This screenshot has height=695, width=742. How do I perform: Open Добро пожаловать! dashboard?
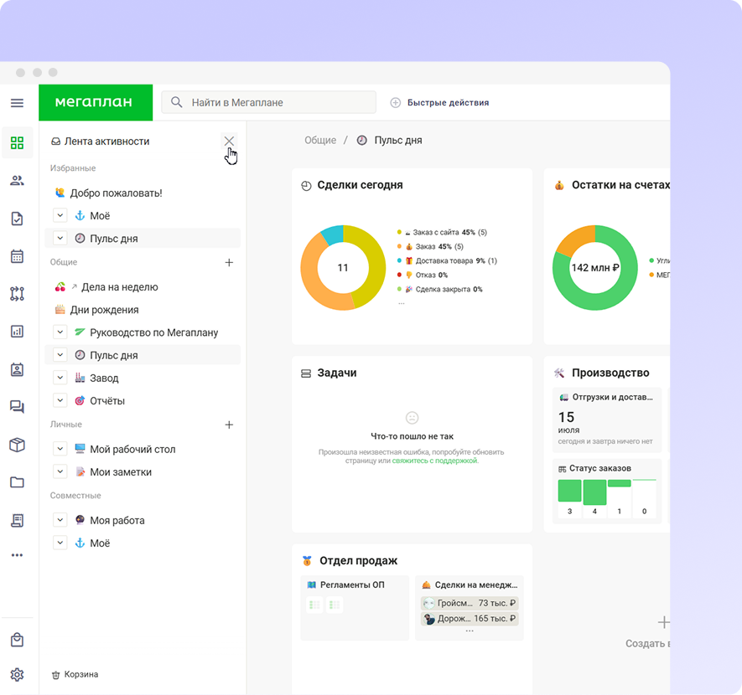coord(109,193)
